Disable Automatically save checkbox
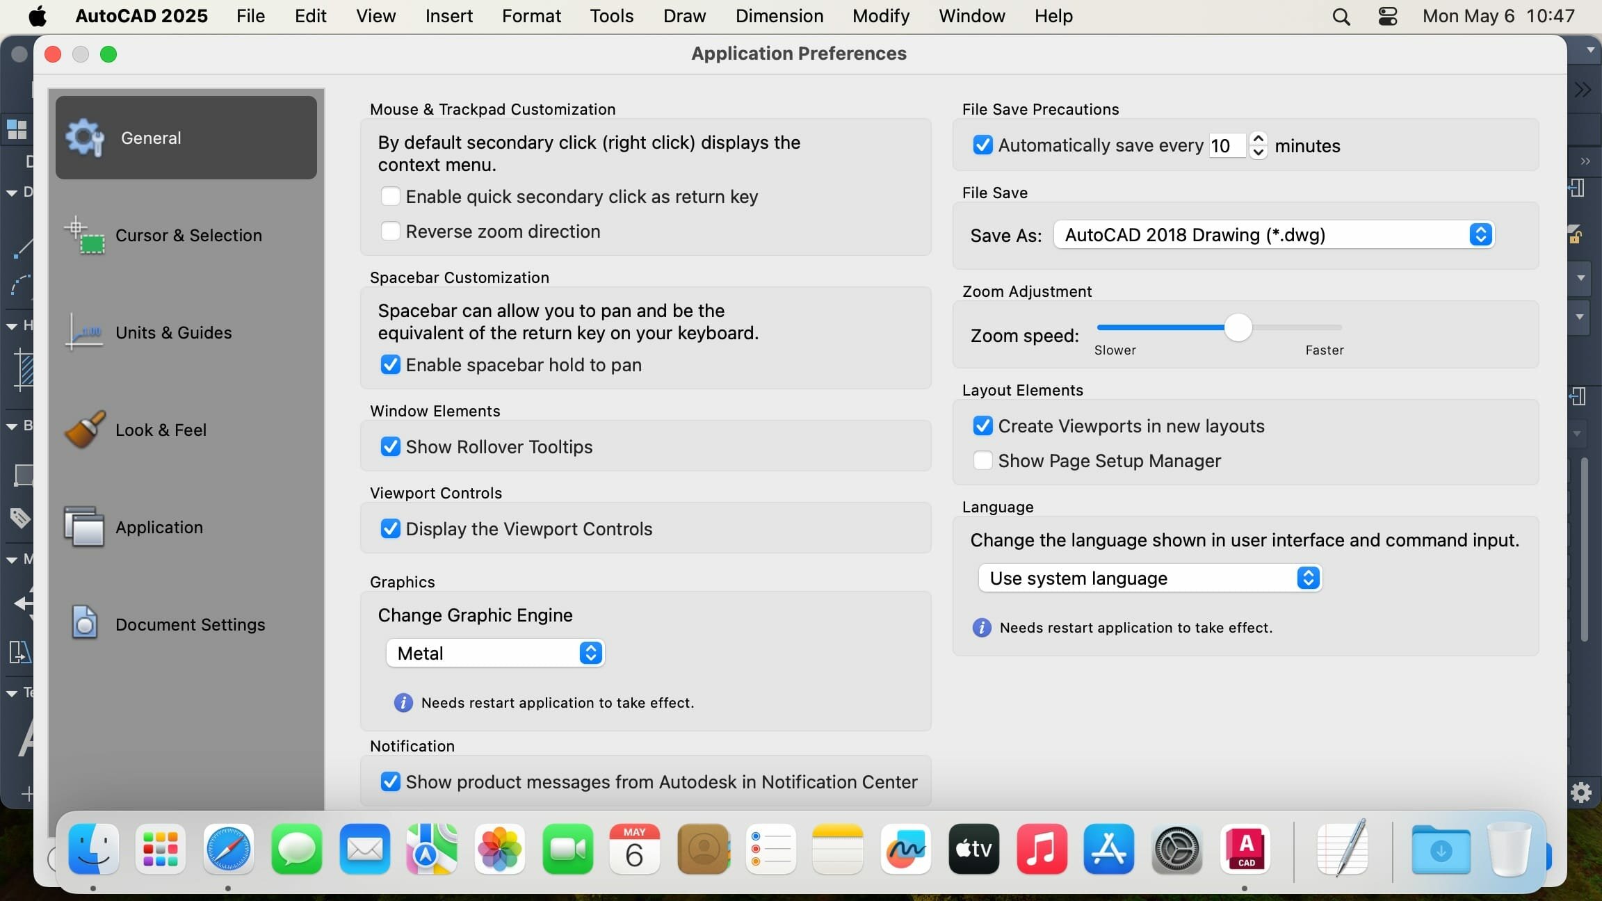The width and height of the screenshot is (1602, 901). pos(982,145)
